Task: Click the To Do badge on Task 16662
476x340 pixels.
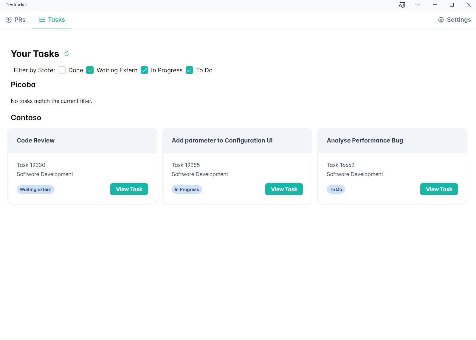Action: (336, 189)
